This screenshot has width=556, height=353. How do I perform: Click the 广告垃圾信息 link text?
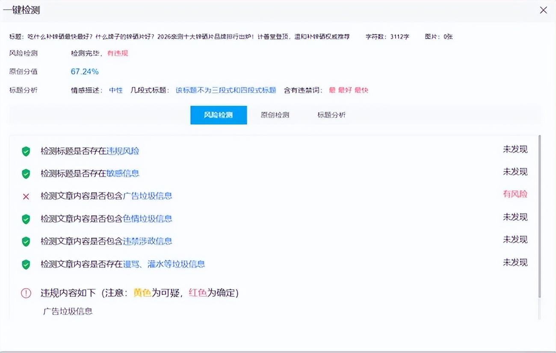148,196
